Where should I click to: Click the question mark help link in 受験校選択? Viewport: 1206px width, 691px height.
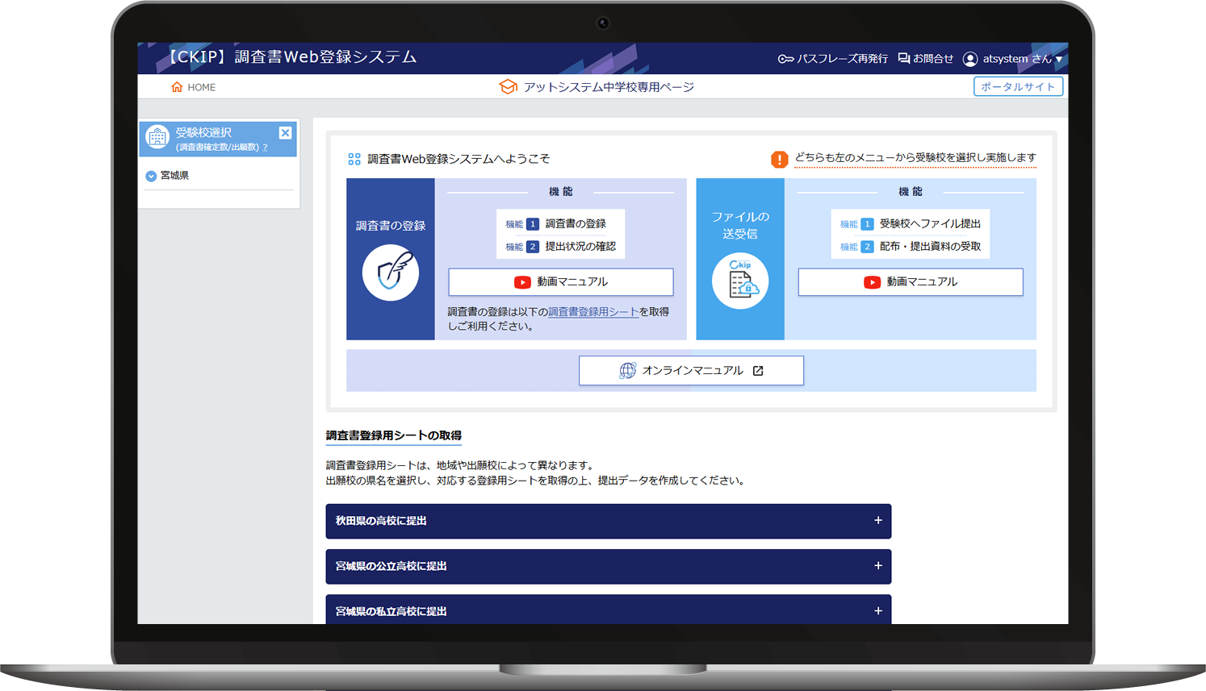pyautogui.click(x=265, y=148)
